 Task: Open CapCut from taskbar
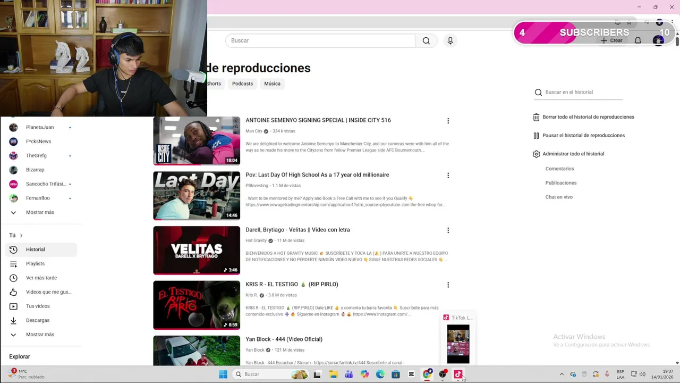pos(411,374)
